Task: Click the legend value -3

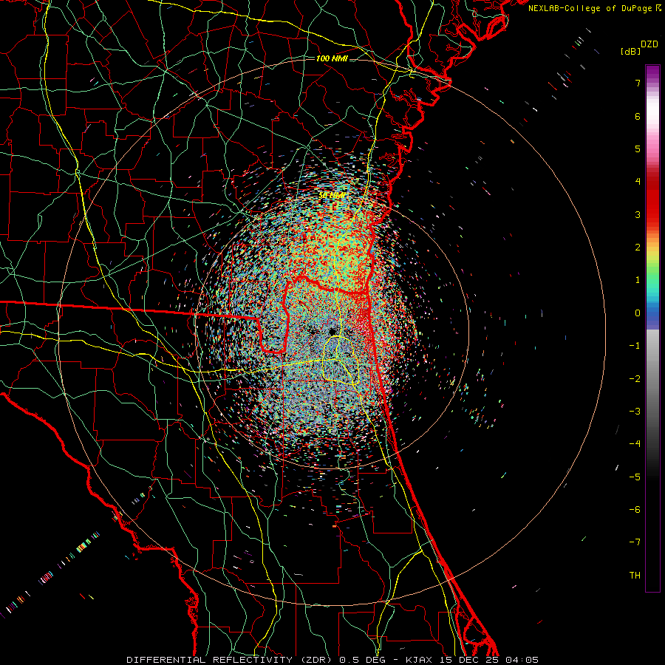Action: [x=635, y=412]
